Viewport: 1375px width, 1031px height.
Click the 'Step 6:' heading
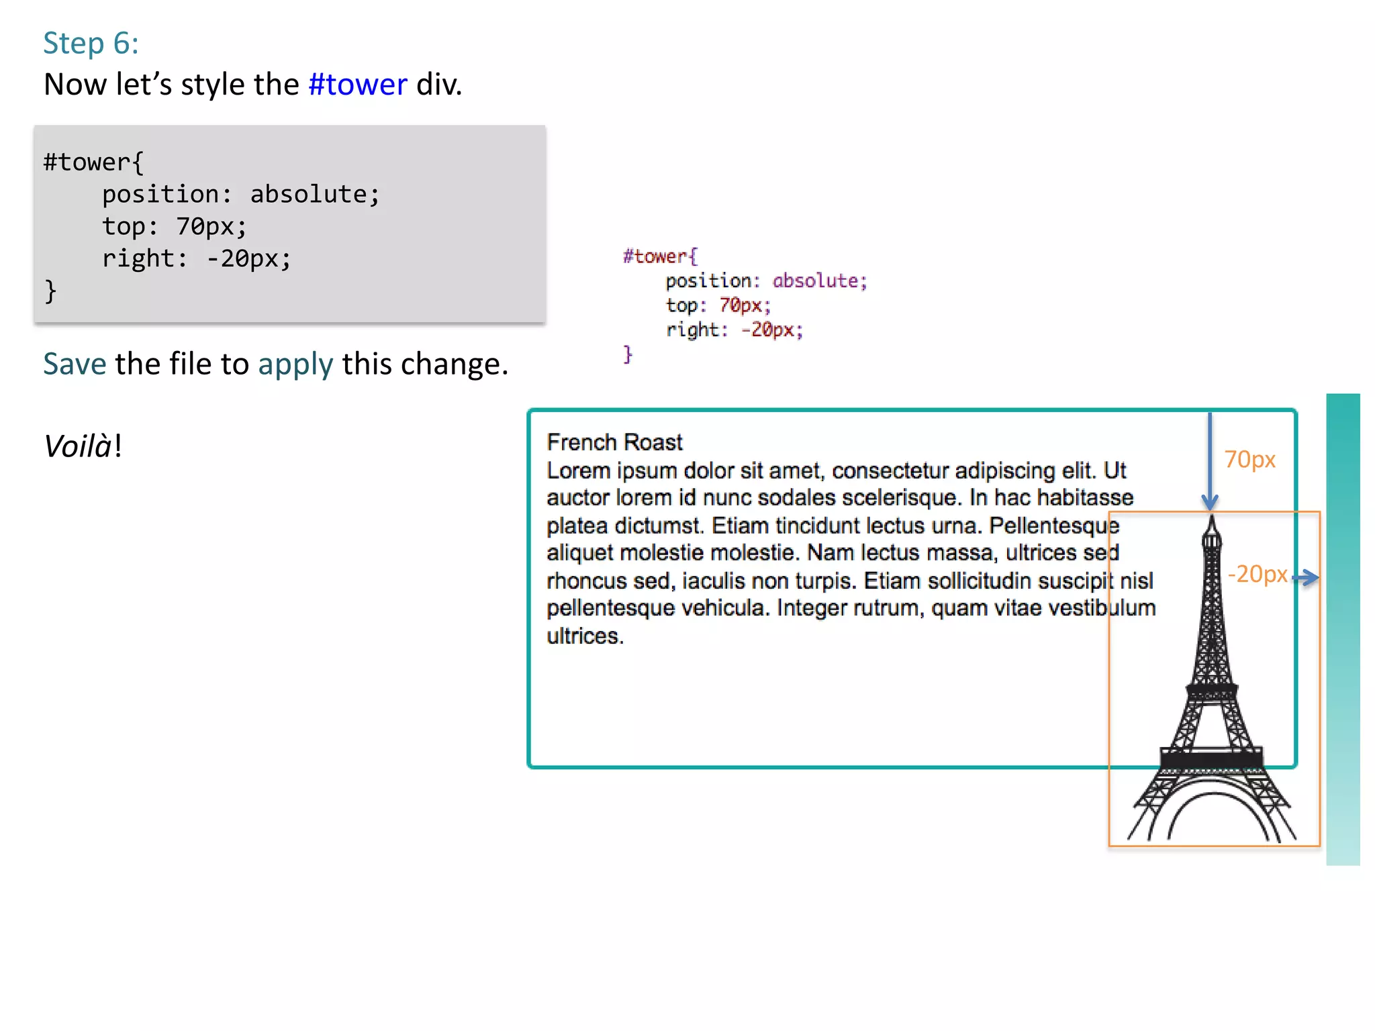(x=91, y=44)
